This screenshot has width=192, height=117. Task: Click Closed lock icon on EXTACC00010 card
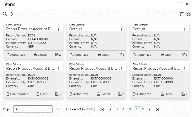(35, 55)
